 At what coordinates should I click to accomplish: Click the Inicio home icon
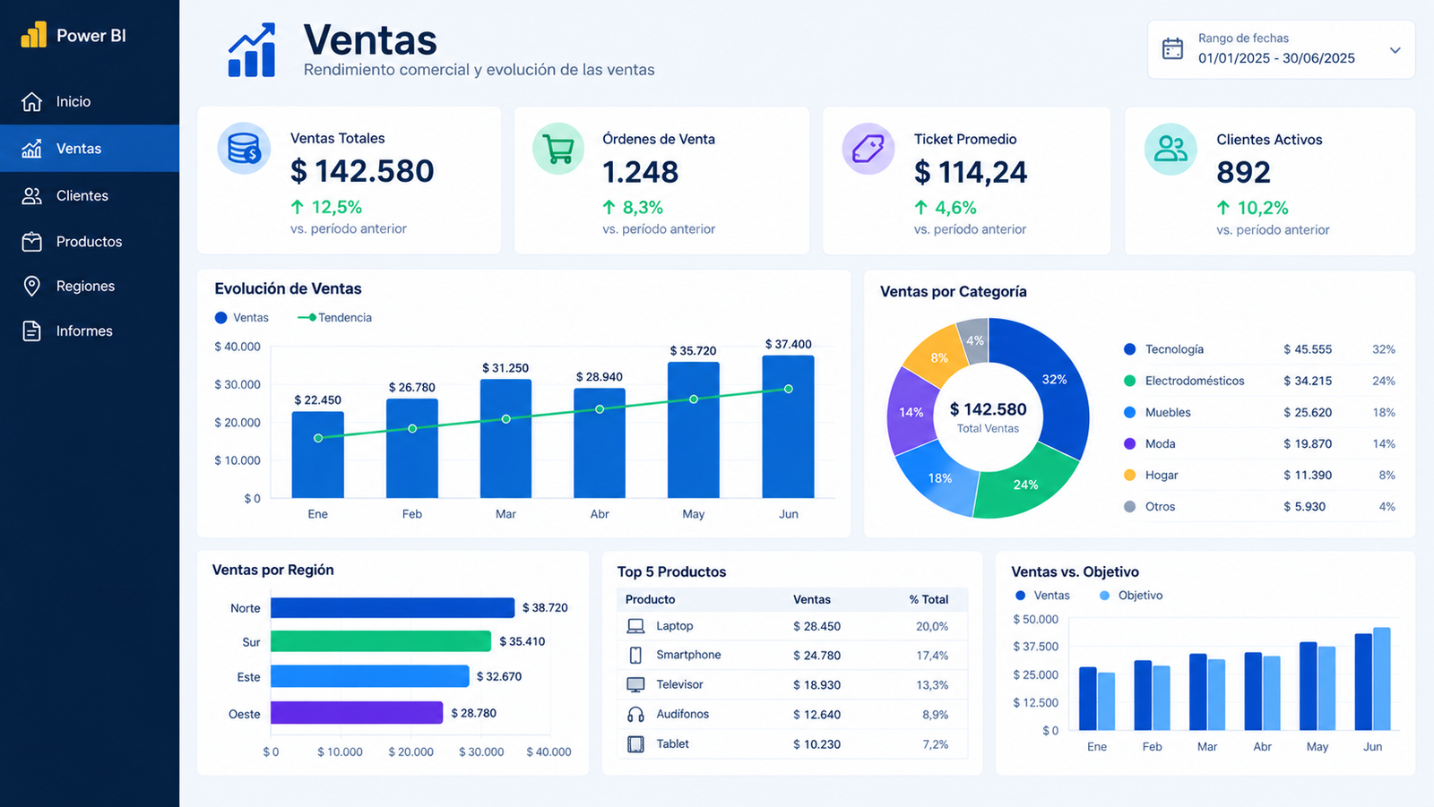point(31,101)
